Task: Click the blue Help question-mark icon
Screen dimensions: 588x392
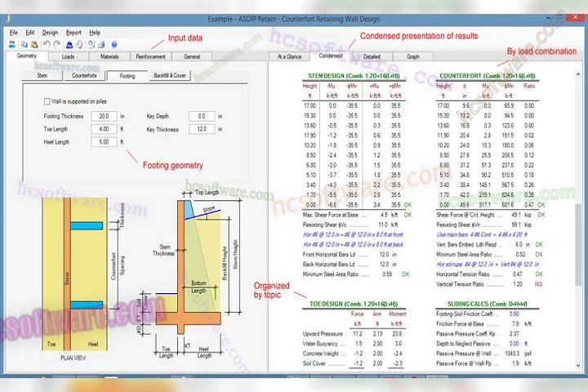Action: tap(114, 45)
